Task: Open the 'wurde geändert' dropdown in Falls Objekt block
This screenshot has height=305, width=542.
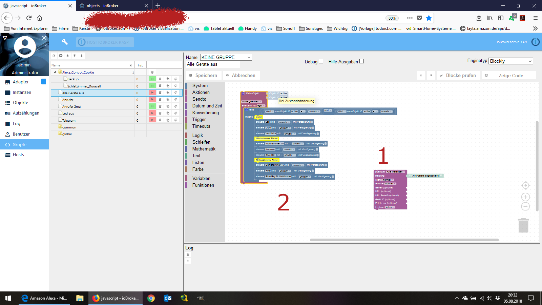Action: pos(251,102)
